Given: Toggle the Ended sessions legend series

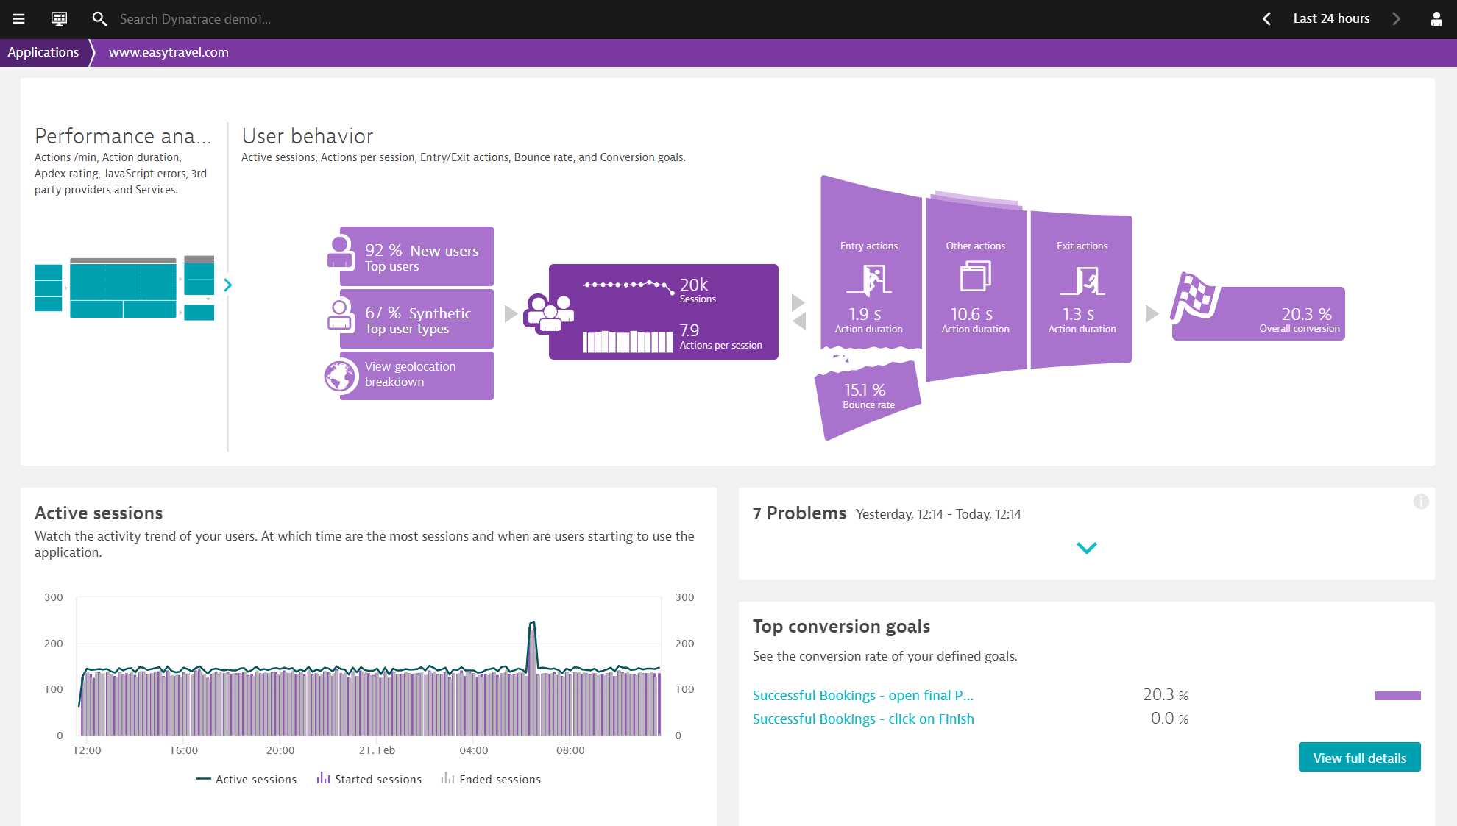Looking at the screenshot, I should pyautogui.click(x=491, y=779).
